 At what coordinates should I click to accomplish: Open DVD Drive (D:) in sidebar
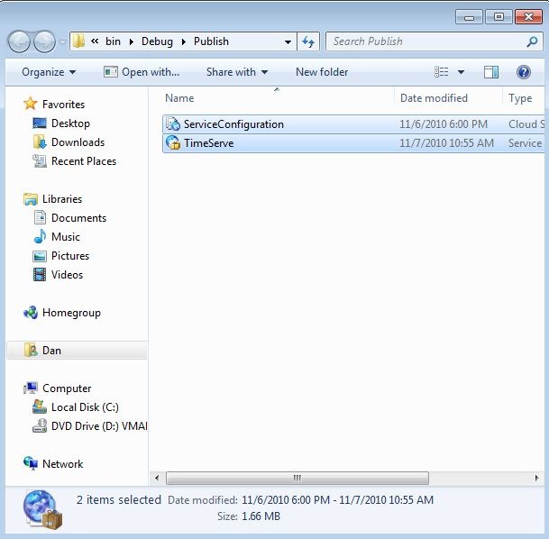point(99,426)
